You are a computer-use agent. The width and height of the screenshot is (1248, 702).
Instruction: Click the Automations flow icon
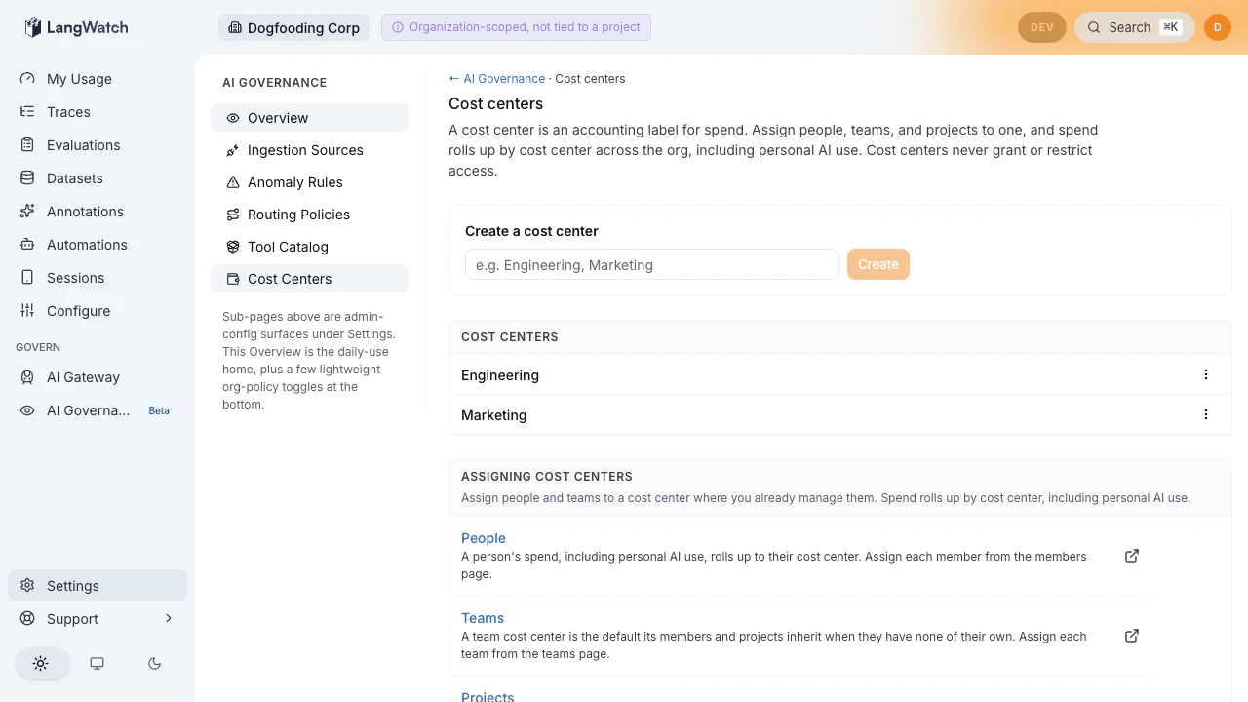pyautogui.click(x=27, y=245)
